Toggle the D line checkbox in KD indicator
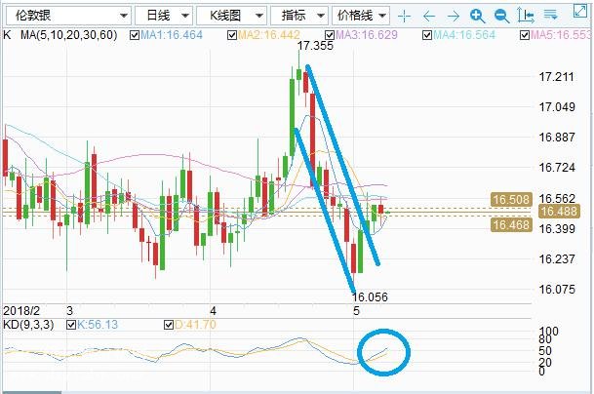The image size is (594, 394). click(169, 325)
